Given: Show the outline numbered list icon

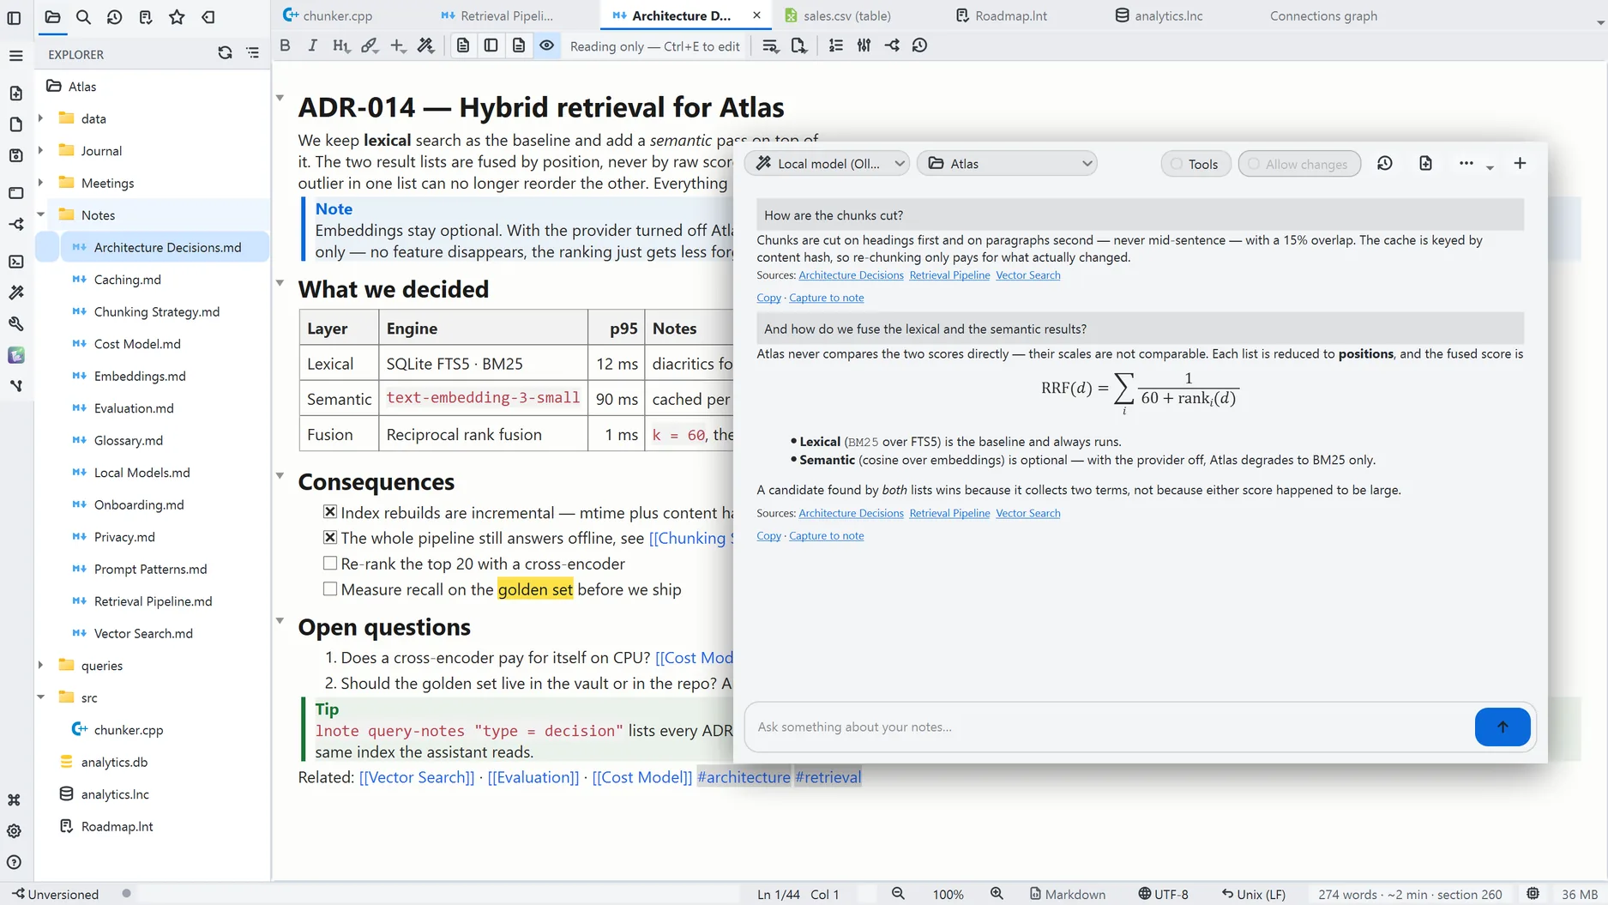Looking at the screenshot, I should tap(836, 45).
